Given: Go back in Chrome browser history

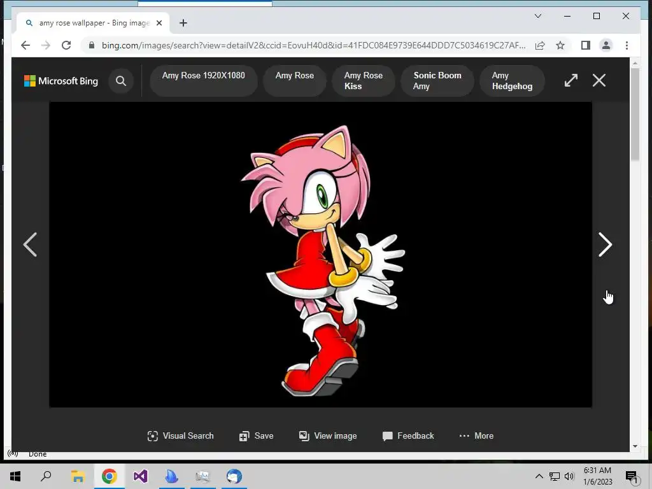Looking at the screenshot, I should coord(25,45).
